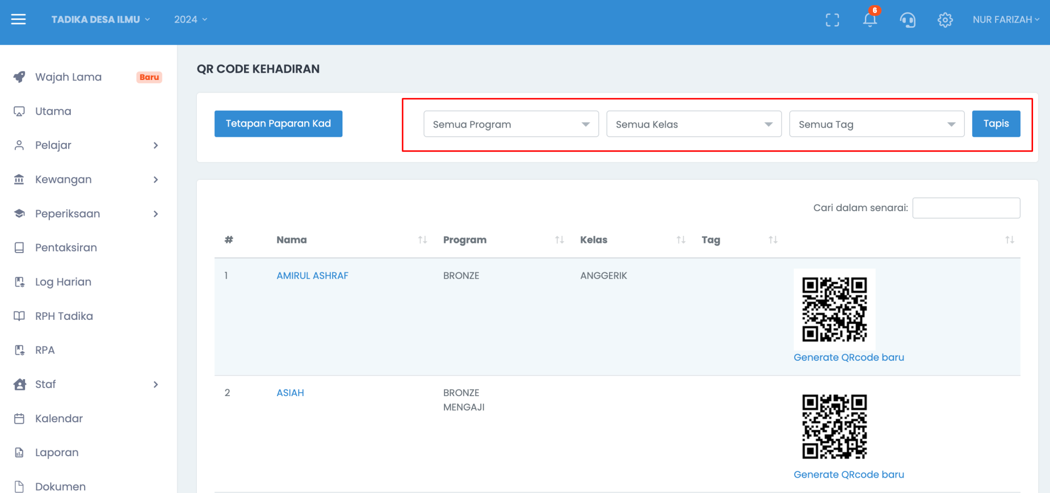Open the notifications bell icon

[870, 20]
